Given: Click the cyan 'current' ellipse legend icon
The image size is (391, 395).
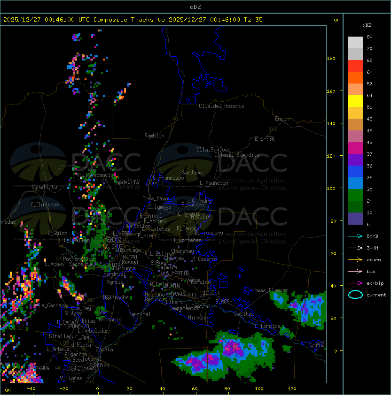Looking at the screenshot, I should 355,295.
